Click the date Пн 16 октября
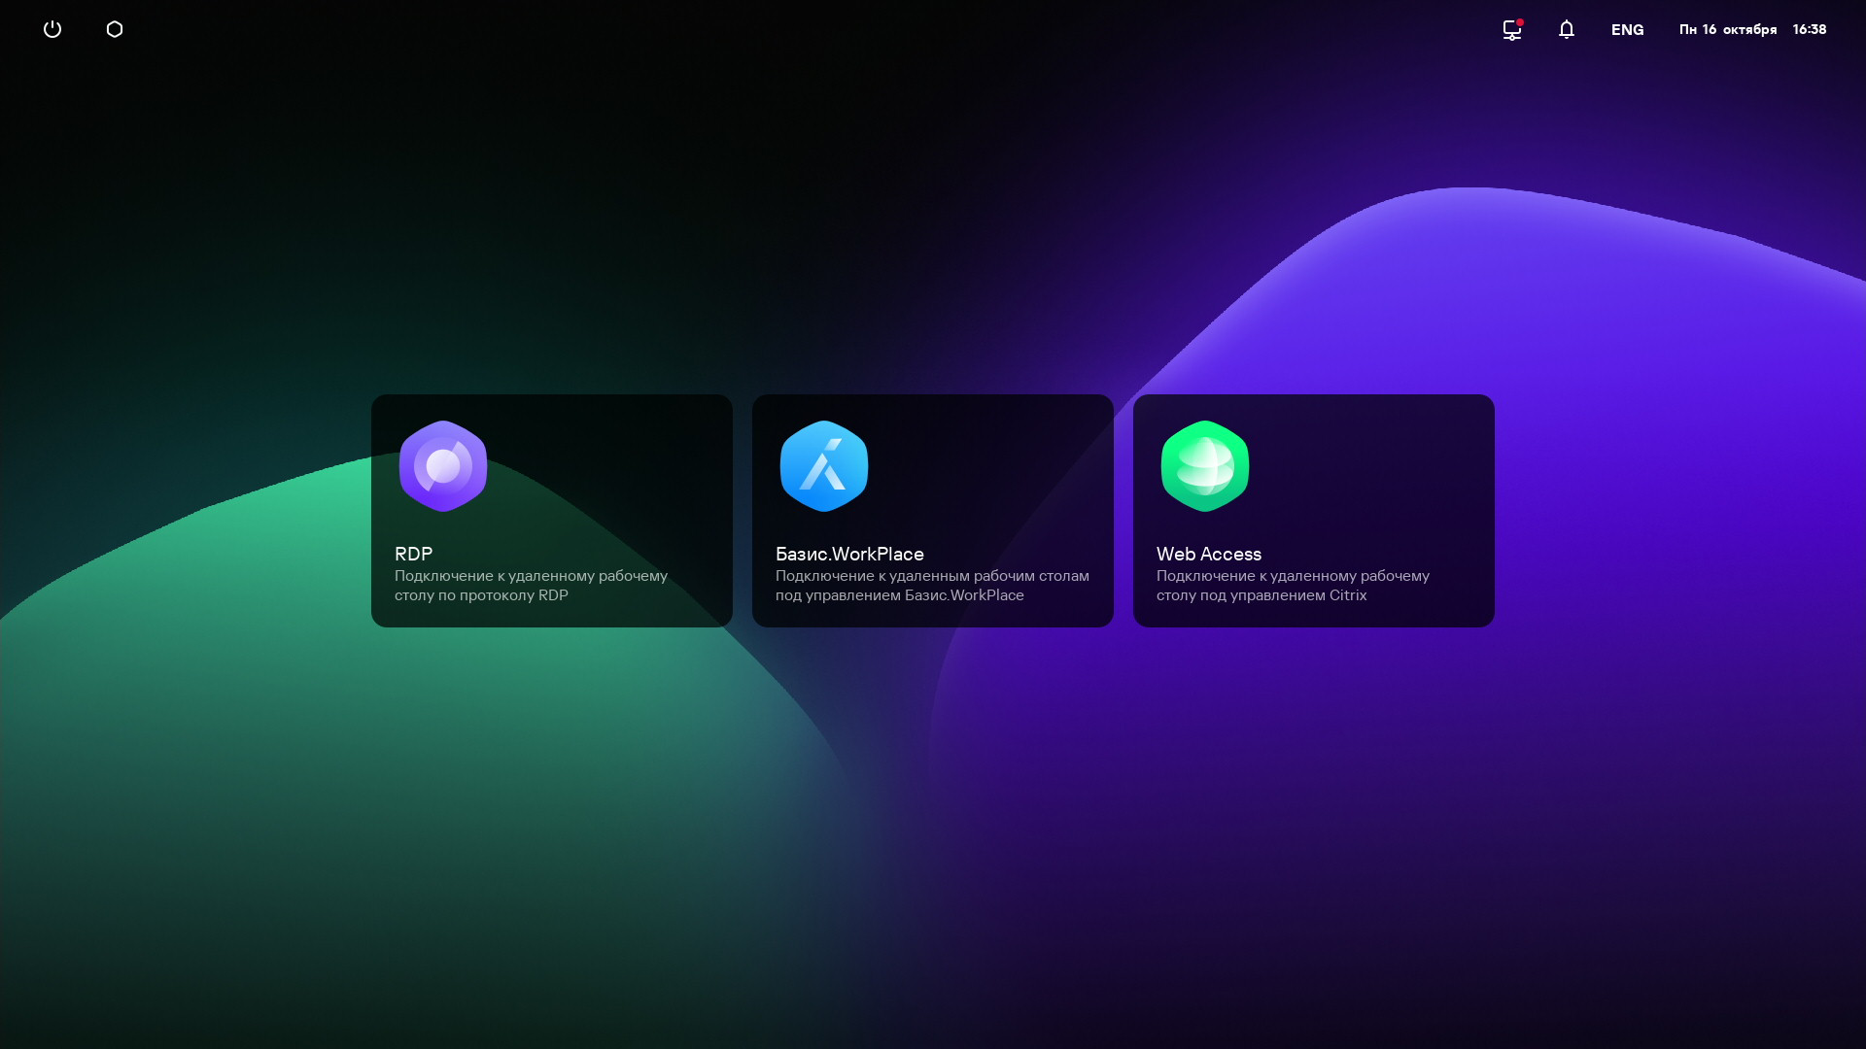Screen dimensions: 1866x1049 click(x=1727, y=29)
